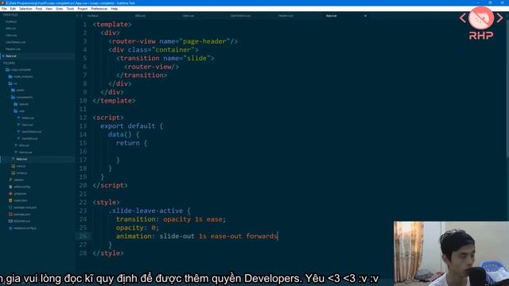Switch to the routes.js editor tab
This screenshot has width=509, height=286.
tap(93, 16)
